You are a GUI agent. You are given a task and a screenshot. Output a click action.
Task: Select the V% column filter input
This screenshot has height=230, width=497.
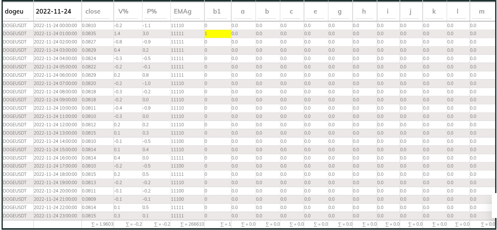point(128,12)
